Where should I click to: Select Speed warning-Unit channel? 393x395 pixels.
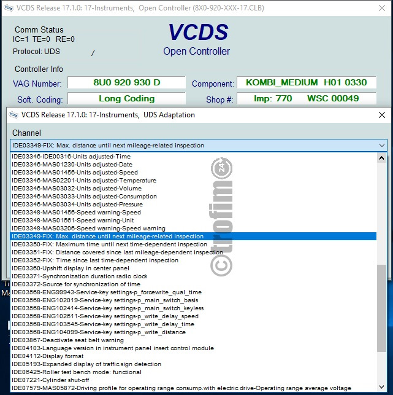point(193,221)
